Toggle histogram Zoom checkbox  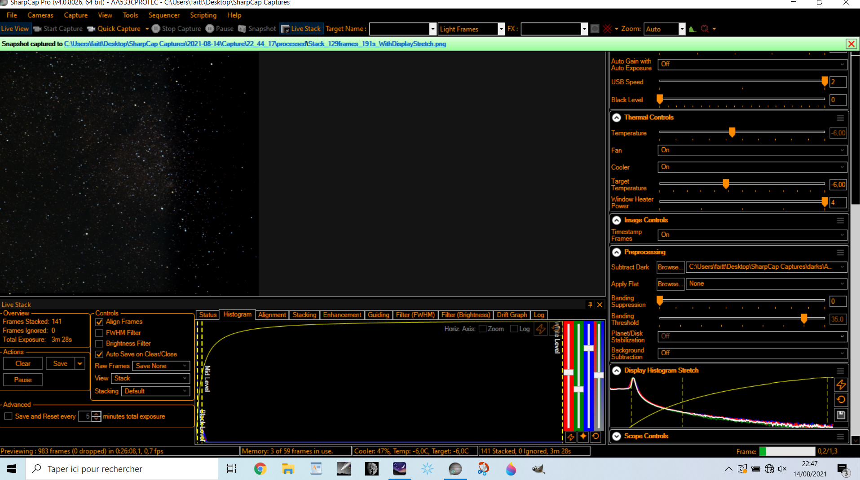483,329
